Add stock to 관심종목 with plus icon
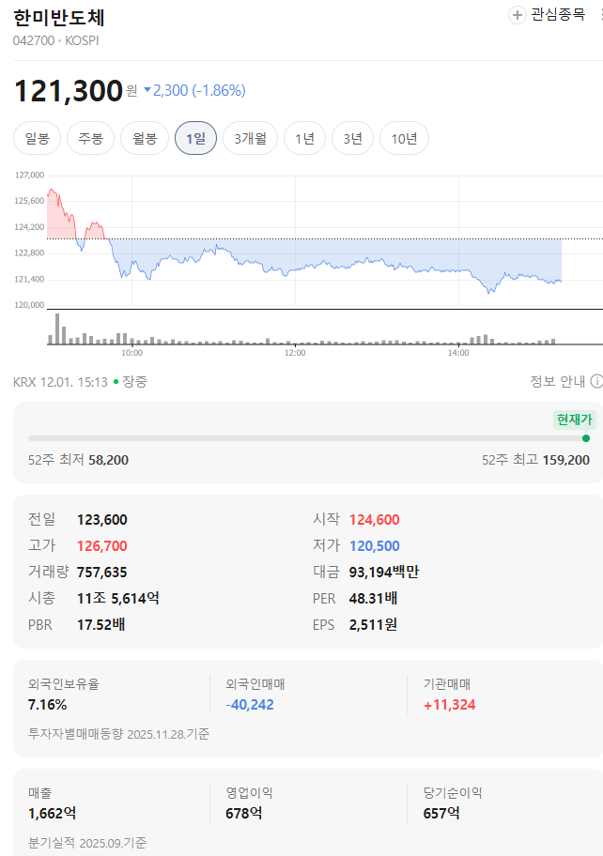 [x=517, y=15]
